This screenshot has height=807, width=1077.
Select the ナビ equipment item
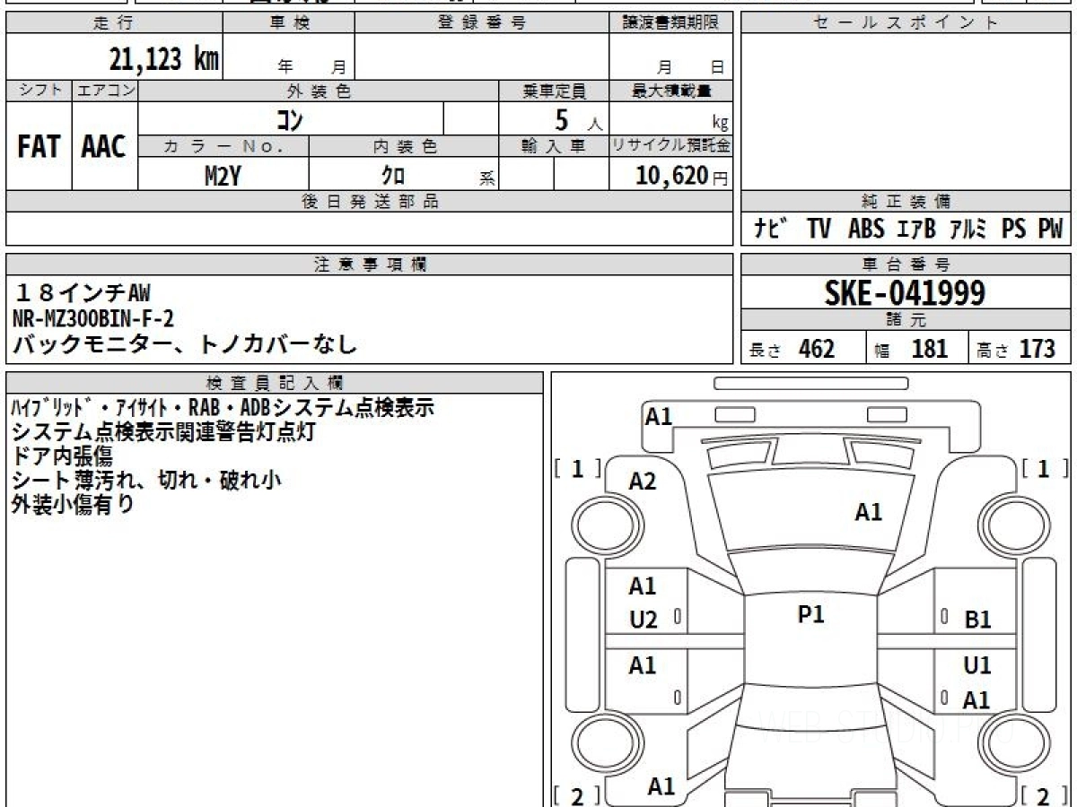tap(771, 230)
